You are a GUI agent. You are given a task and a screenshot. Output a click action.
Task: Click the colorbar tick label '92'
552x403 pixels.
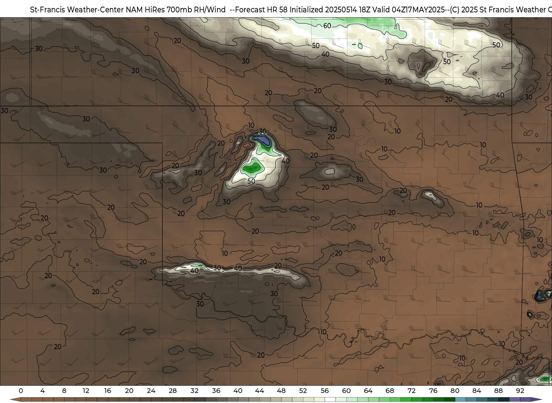tap(520, 391)
